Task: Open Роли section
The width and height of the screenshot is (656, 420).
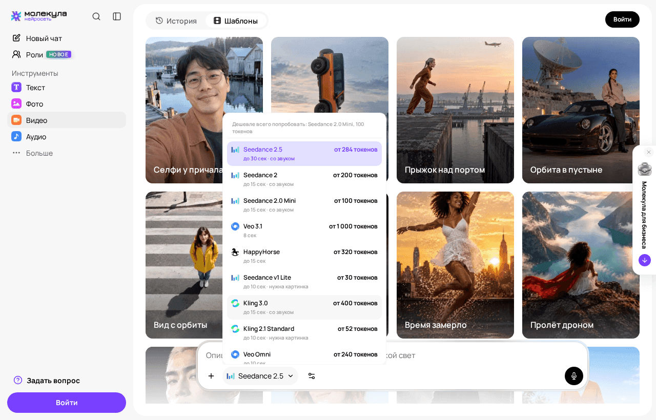Action: (67, 54)
